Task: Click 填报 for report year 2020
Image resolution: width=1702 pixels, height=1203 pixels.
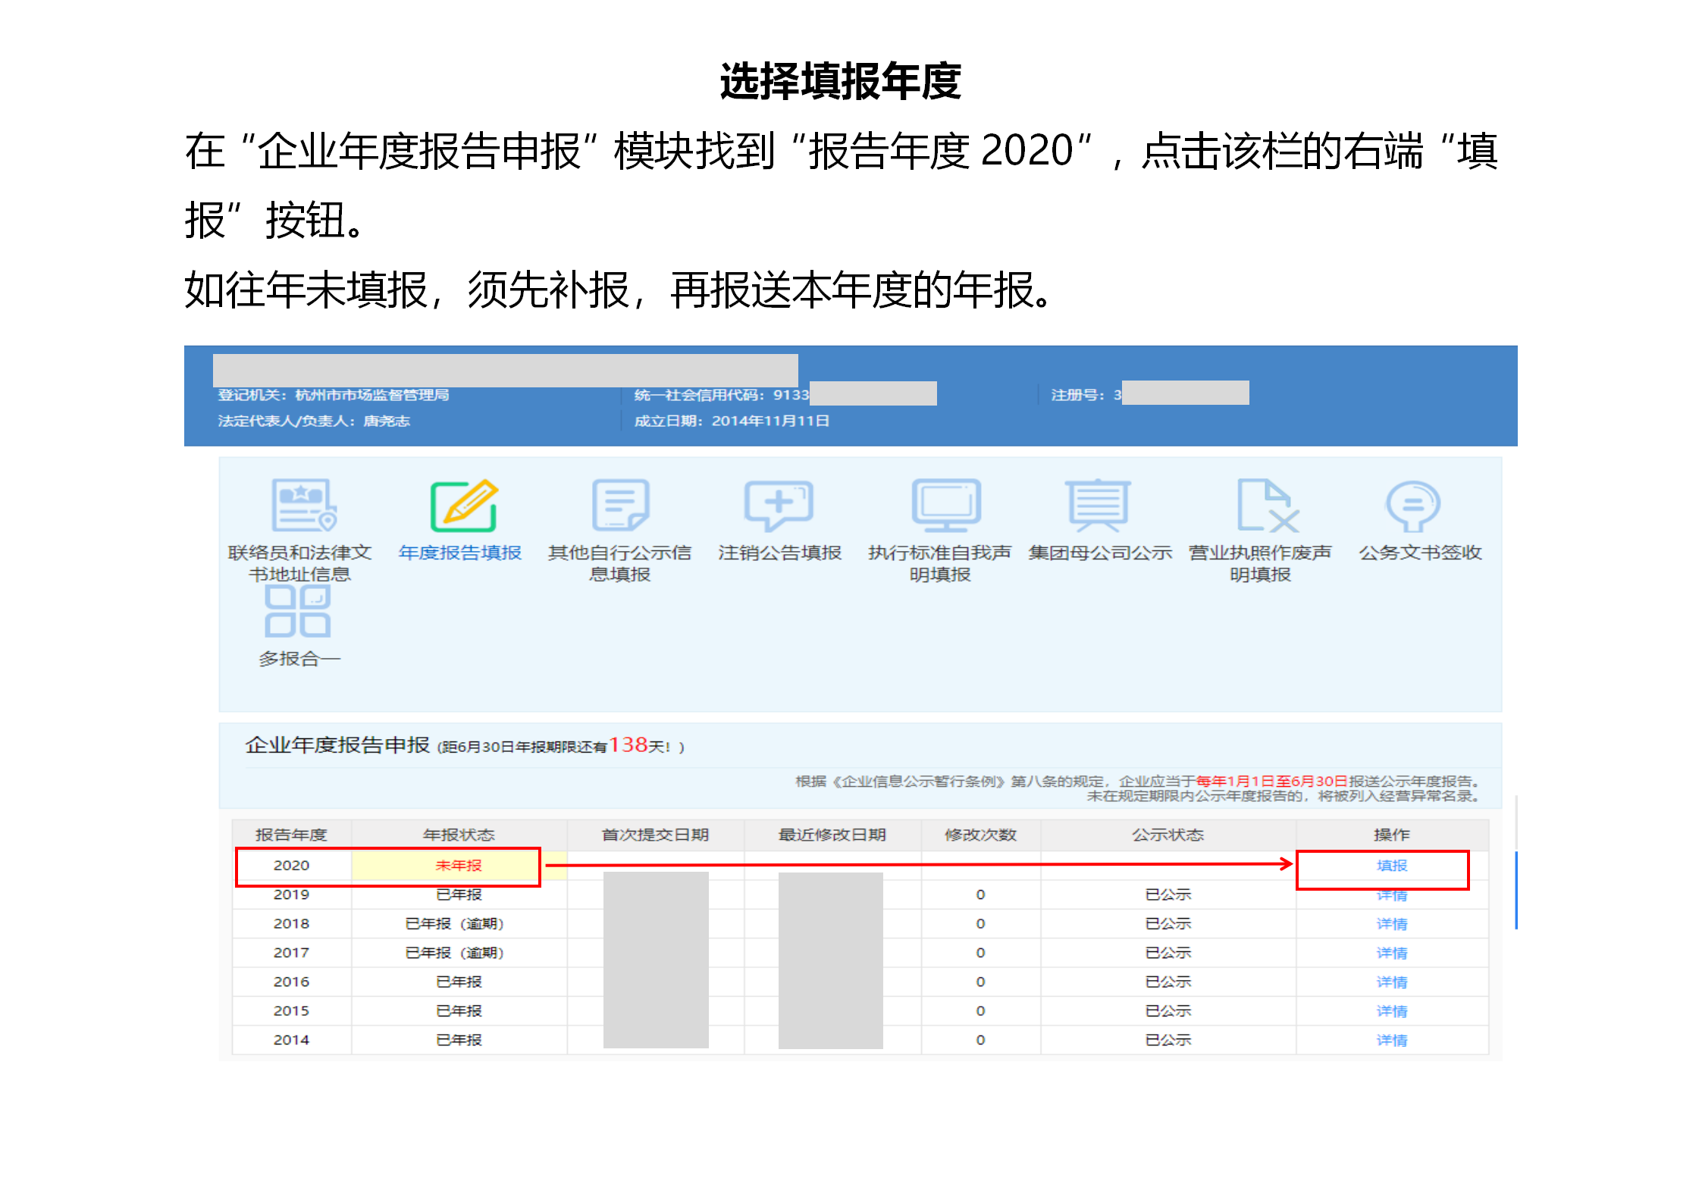Action: point(1391,865)
